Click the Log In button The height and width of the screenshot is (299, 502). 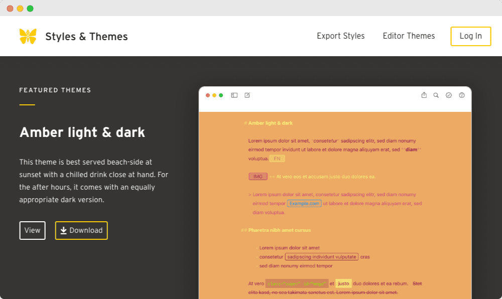(x=470, y=36)
